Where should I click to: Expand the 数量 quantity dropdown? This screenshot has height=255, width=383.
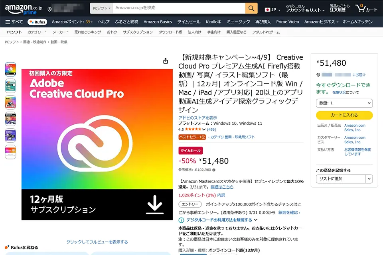click(344, 103)
